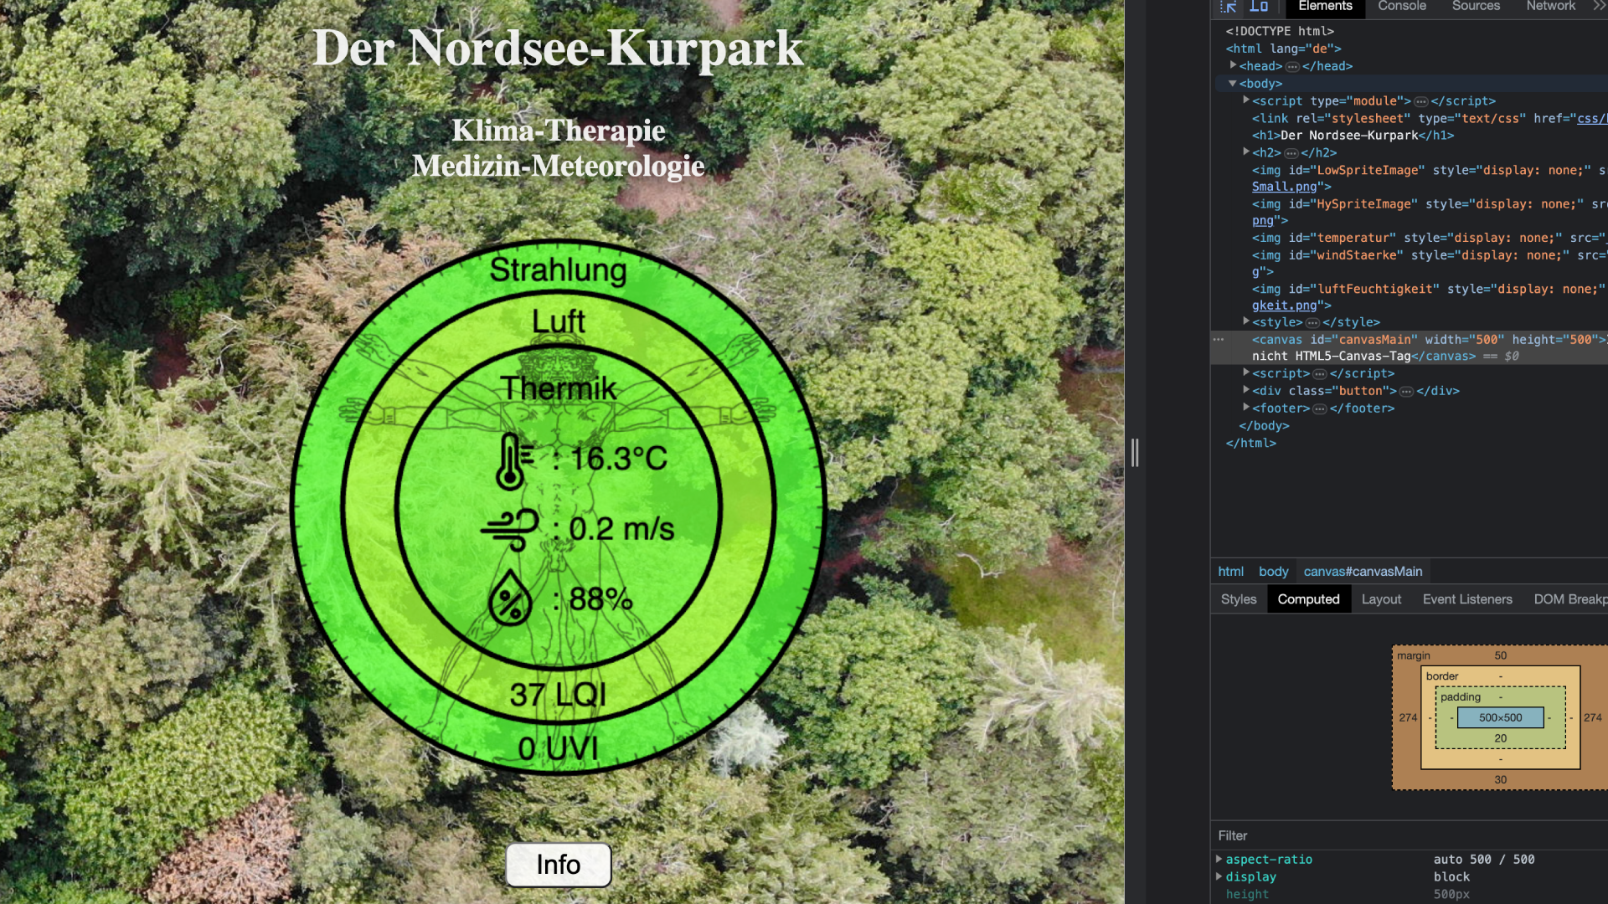1608x904 pixels.
Task: Select body in the breadcrumb bar
Action: pos(1273,572)
